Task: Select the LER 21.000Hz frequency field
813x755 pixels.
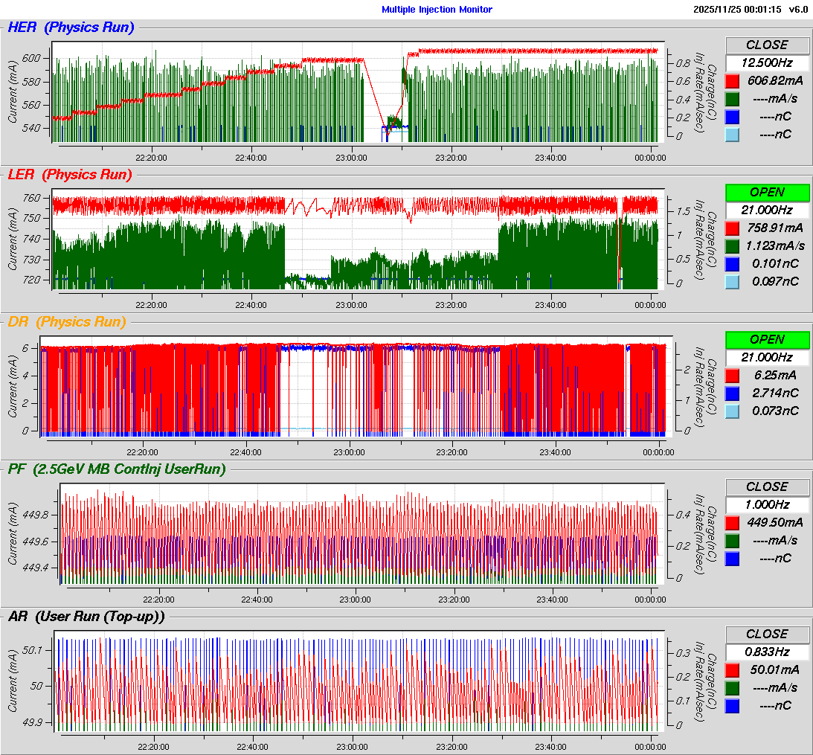Action: [x=767, y=210]
